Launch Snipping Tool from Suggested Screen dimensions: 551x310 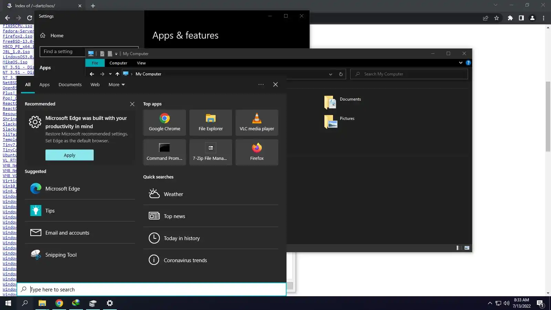(80, 255)
